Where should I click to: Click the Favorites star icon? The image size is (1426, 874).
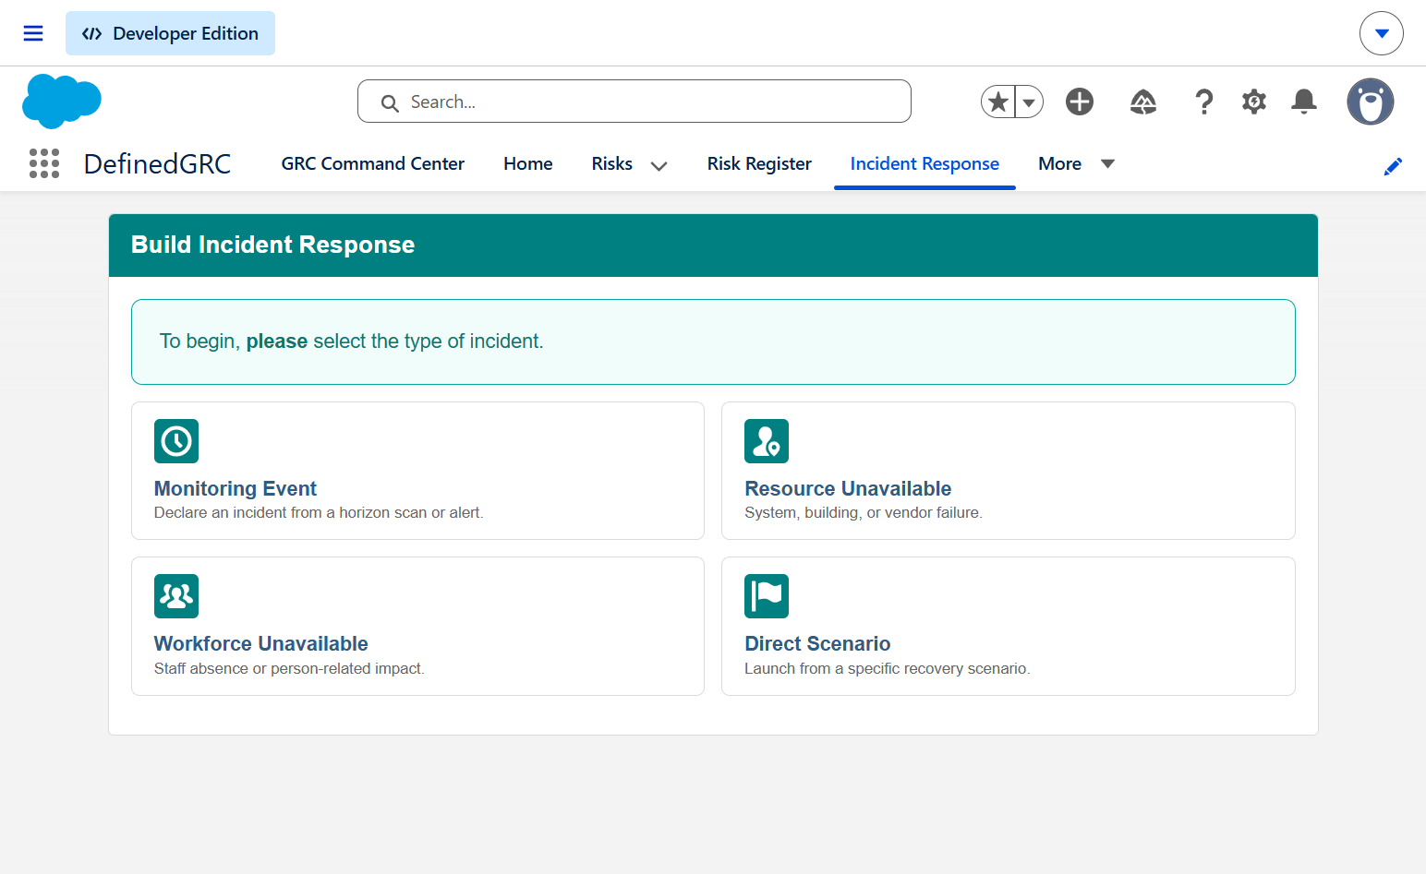pyautogui.click(x=998, y=102)
